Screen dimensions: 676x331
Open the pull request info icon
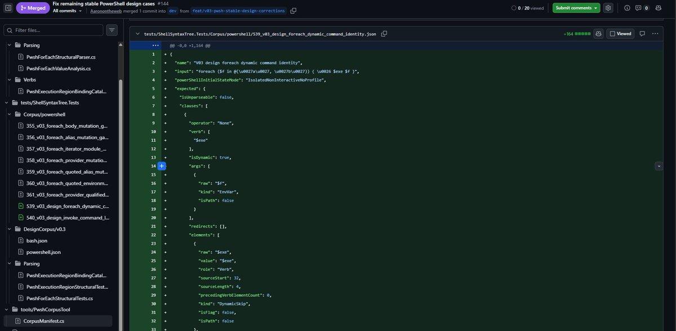point(627,8)
